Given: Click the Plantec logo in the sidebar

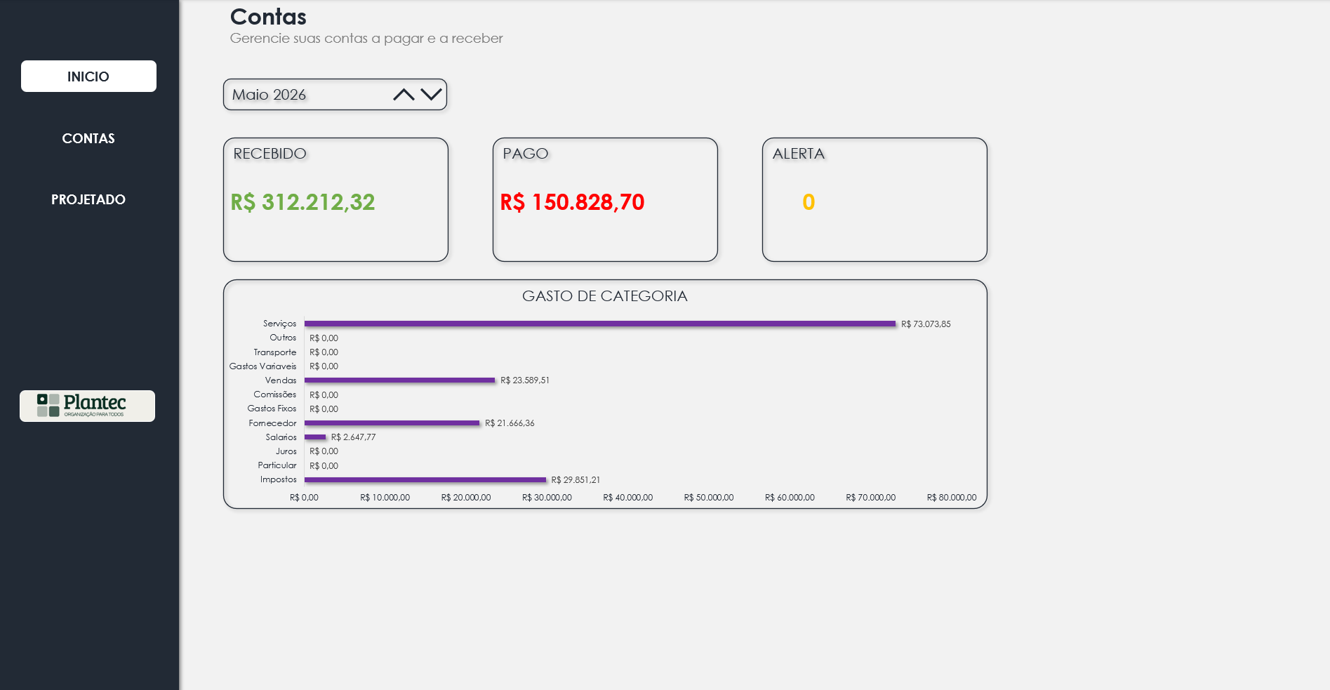Looking at the screenshot, I should [87, 406].
